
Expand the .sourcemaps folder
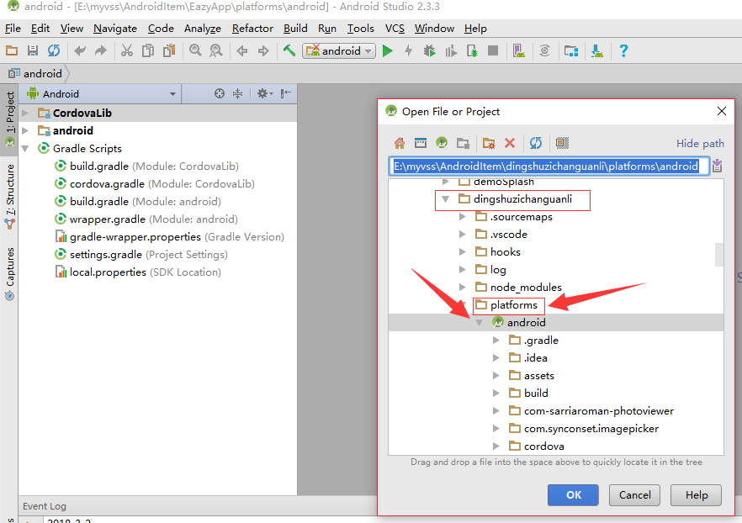pyautogui.click(x=463, y=217)
